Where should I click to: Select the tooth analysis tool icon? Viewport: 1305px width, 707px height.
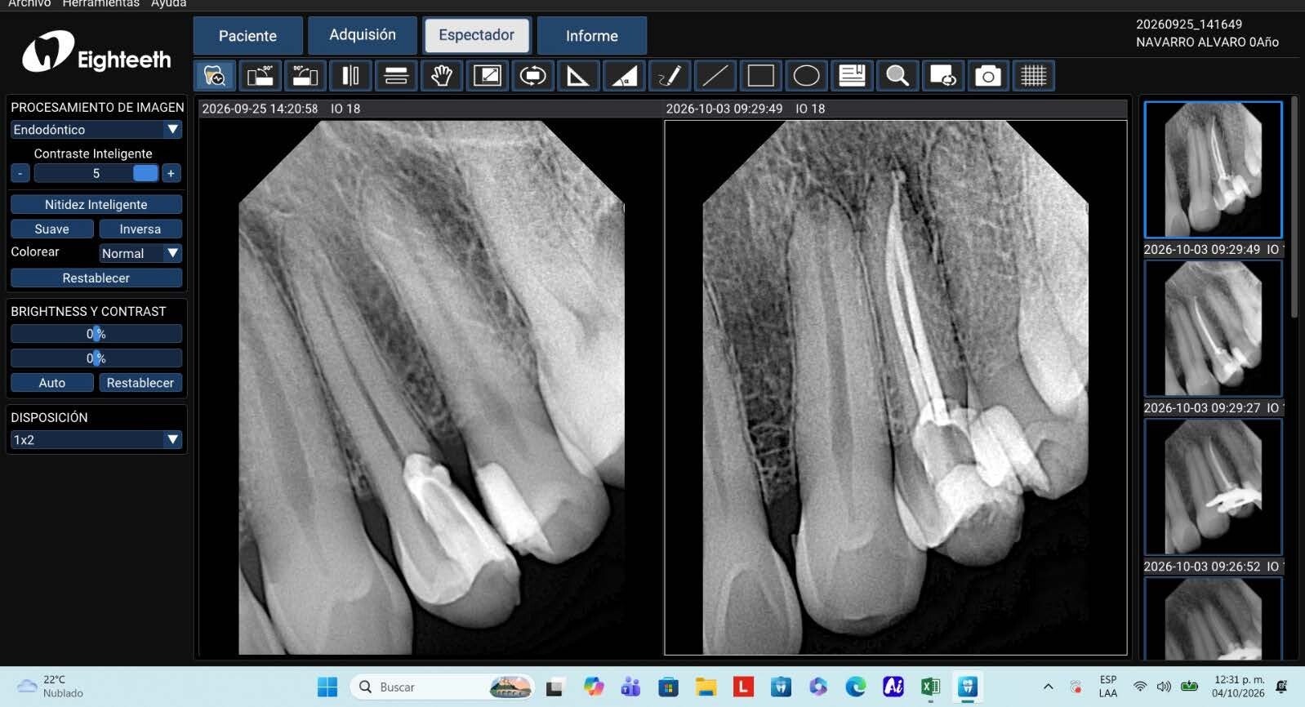(215, 76)
